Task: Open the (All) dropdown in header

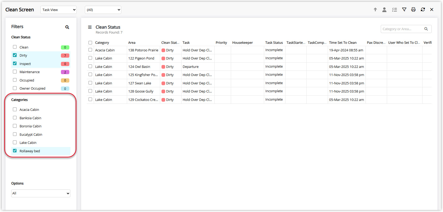Action: click(x=103, y=10)
